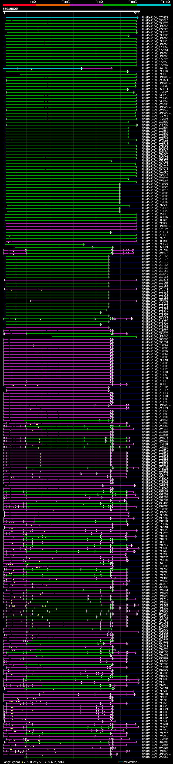
Task: Select hit UniRef100_B9S8L3
Action: click(155, 21)
